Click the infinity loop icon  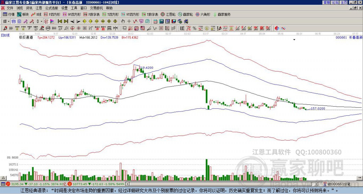(283, 28)
